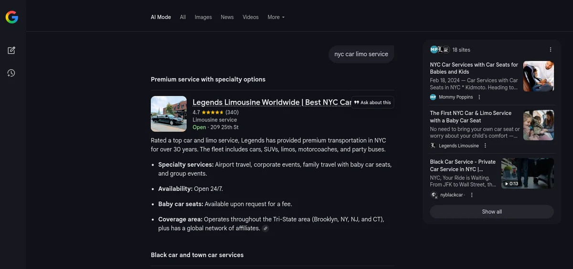Screen dimensions: 573x269
Task: Click the nyblackcar source favicon
Action: click(434, 195)
